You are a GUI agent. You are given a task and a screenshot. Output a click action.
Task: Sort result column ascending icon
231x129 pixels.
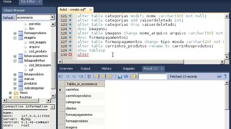[97, 76]
